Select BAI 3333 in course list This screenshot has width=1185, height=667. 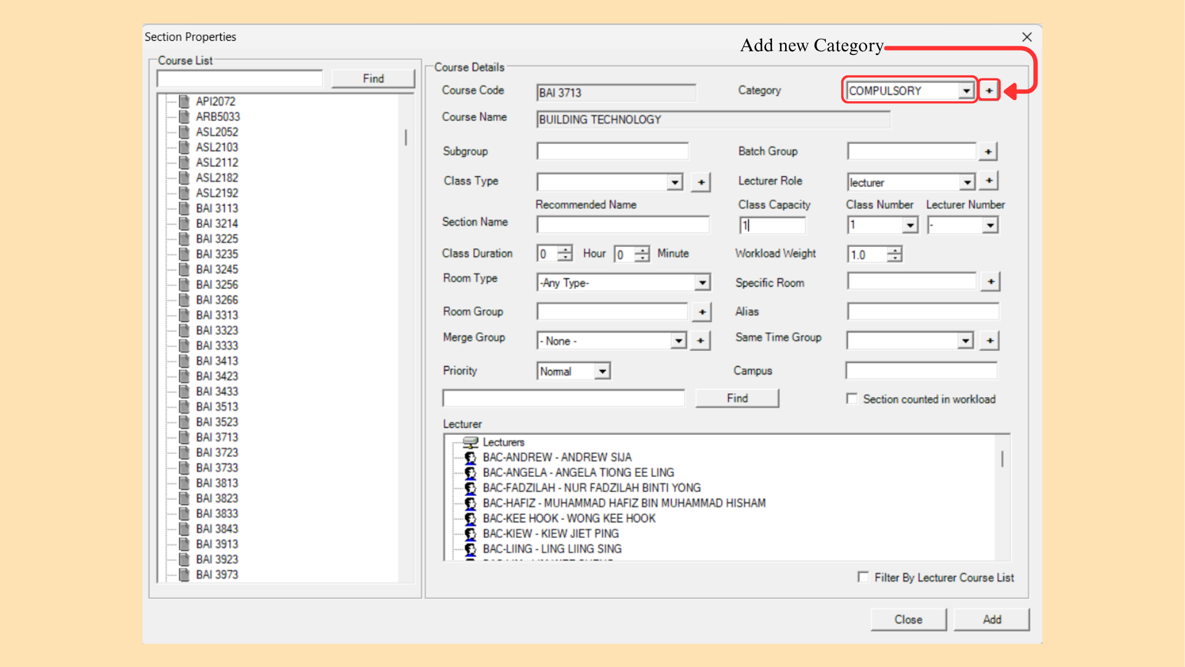coord(217,346)
